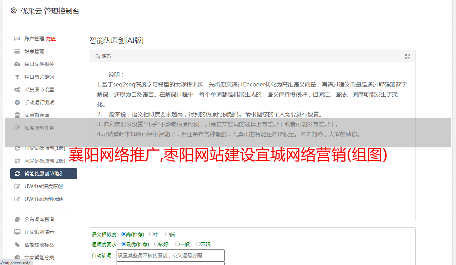Image resolution: width=456 pixels, height=265 pixels.
Task: Click the filter icon for 栏目与关键词
Action: coord(17,77)
